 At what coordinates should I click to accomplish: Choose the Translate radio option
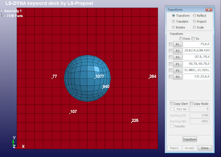coord(173,22)
